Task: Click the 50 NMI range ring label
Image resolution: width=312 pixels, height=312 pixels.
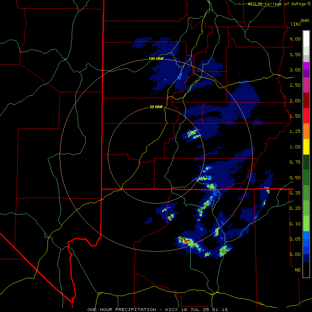Action: tap(156, 107)
